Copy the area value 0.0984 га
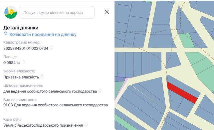The width and height of the screenshot is (214, 130). click(24, 62)
